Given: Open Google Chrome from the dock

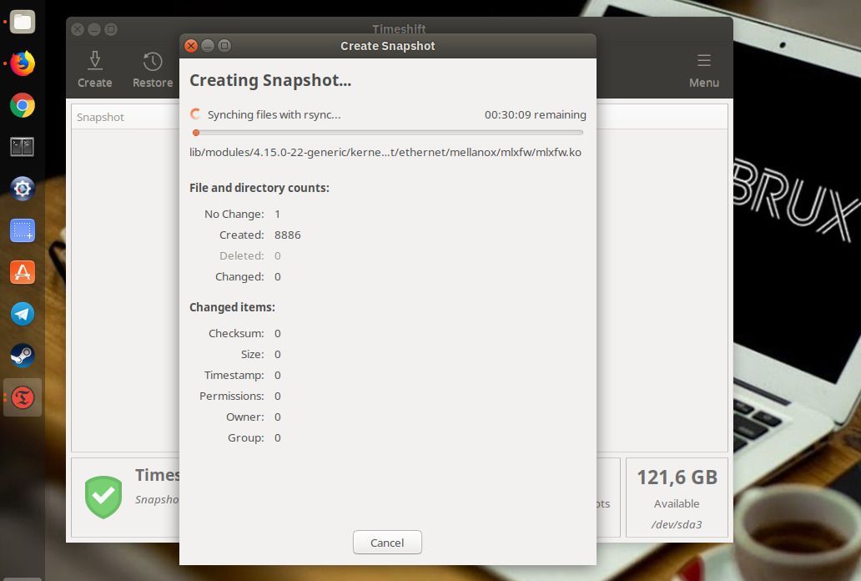Looking at the screenshot, I should [x=22, y=105].
